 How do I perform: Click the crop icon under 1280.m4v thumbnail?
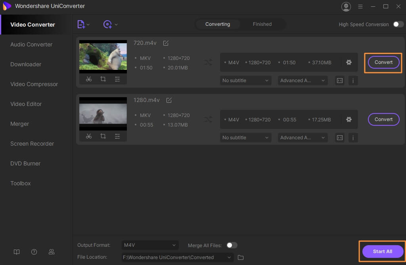[103, 136]
